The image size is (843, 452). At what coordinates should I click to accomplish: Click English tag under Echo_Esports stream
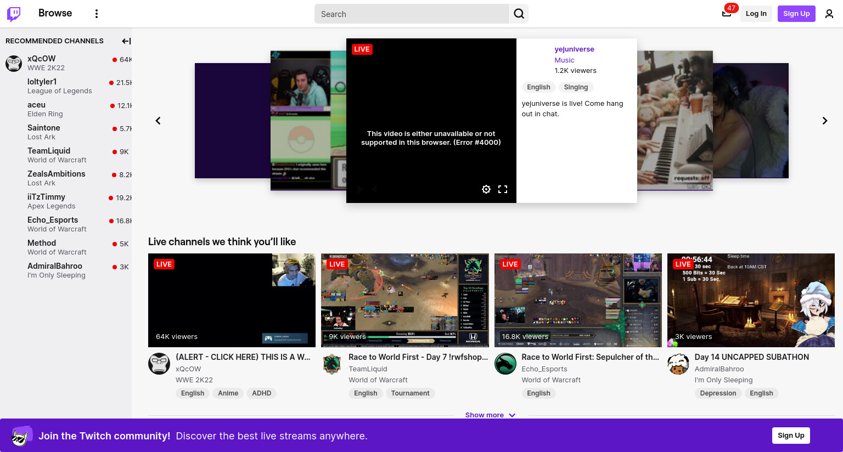pyautogui.click(x=538, y=393)
